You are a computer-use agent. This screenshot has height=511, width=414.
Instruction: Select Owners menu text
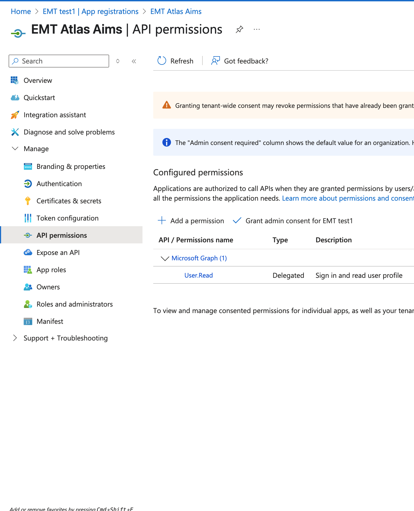48,287
